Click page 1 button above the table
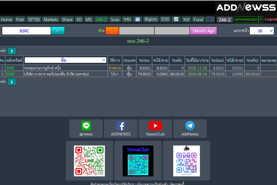This screenshot has height=185, width=277. (12, 51)
